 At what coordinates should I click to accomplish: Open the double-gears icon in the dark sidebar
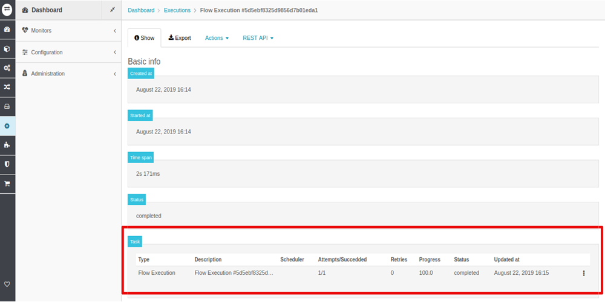(x=7, y=68)
